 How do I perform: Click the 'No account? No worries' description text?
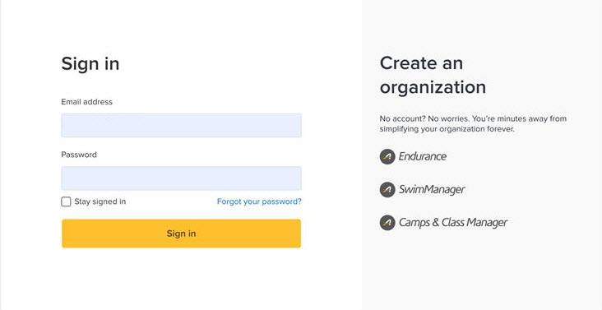point(473,119)
